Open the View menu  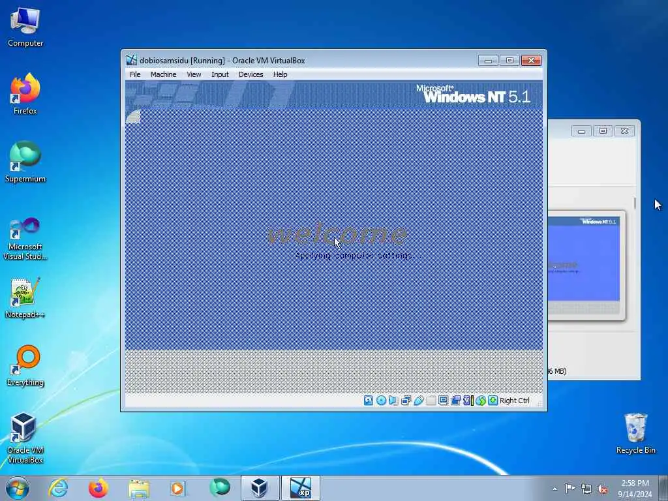[194, 74]
